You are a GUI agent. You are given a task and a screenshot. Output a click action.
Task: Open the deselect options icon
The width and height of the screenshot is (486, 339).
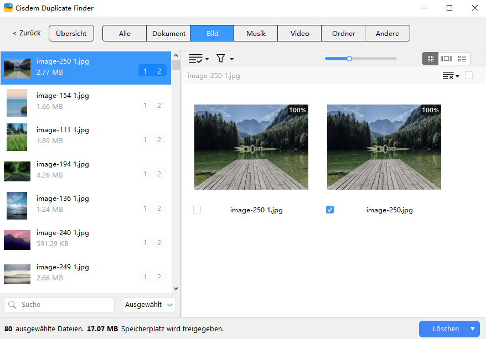coord(449,76)
